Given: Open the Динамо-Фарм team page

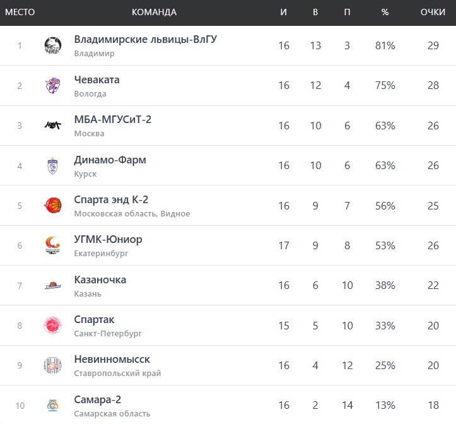Looking at the screenshot, I should point(110,160).
